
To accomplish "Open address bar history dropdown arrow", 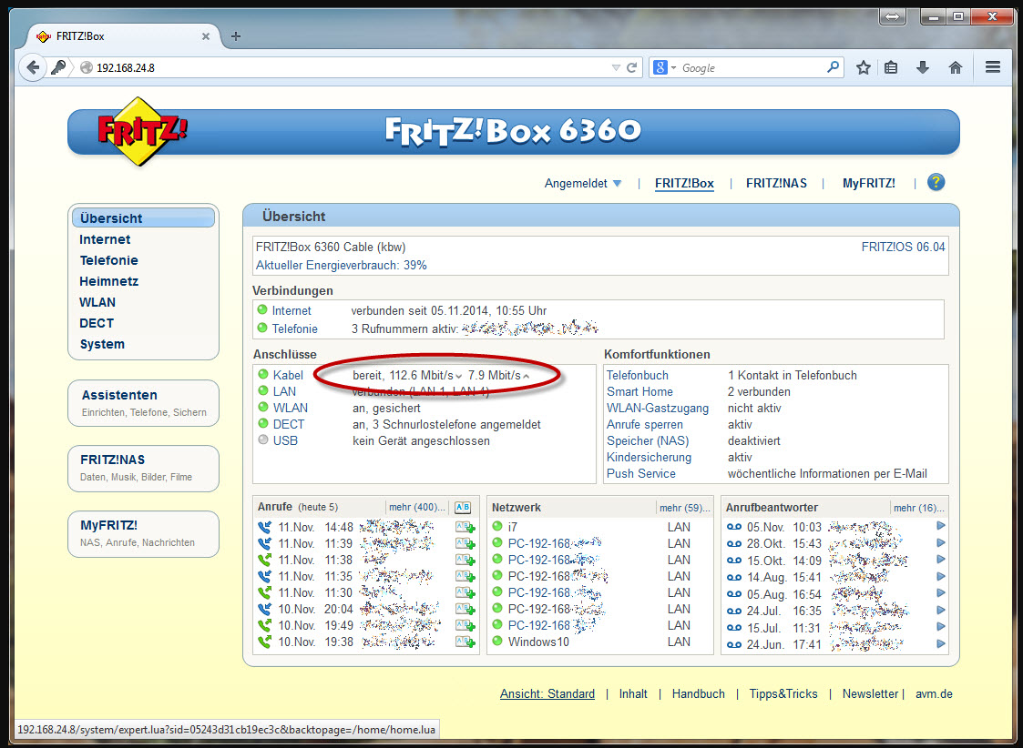I will [615, 67].
